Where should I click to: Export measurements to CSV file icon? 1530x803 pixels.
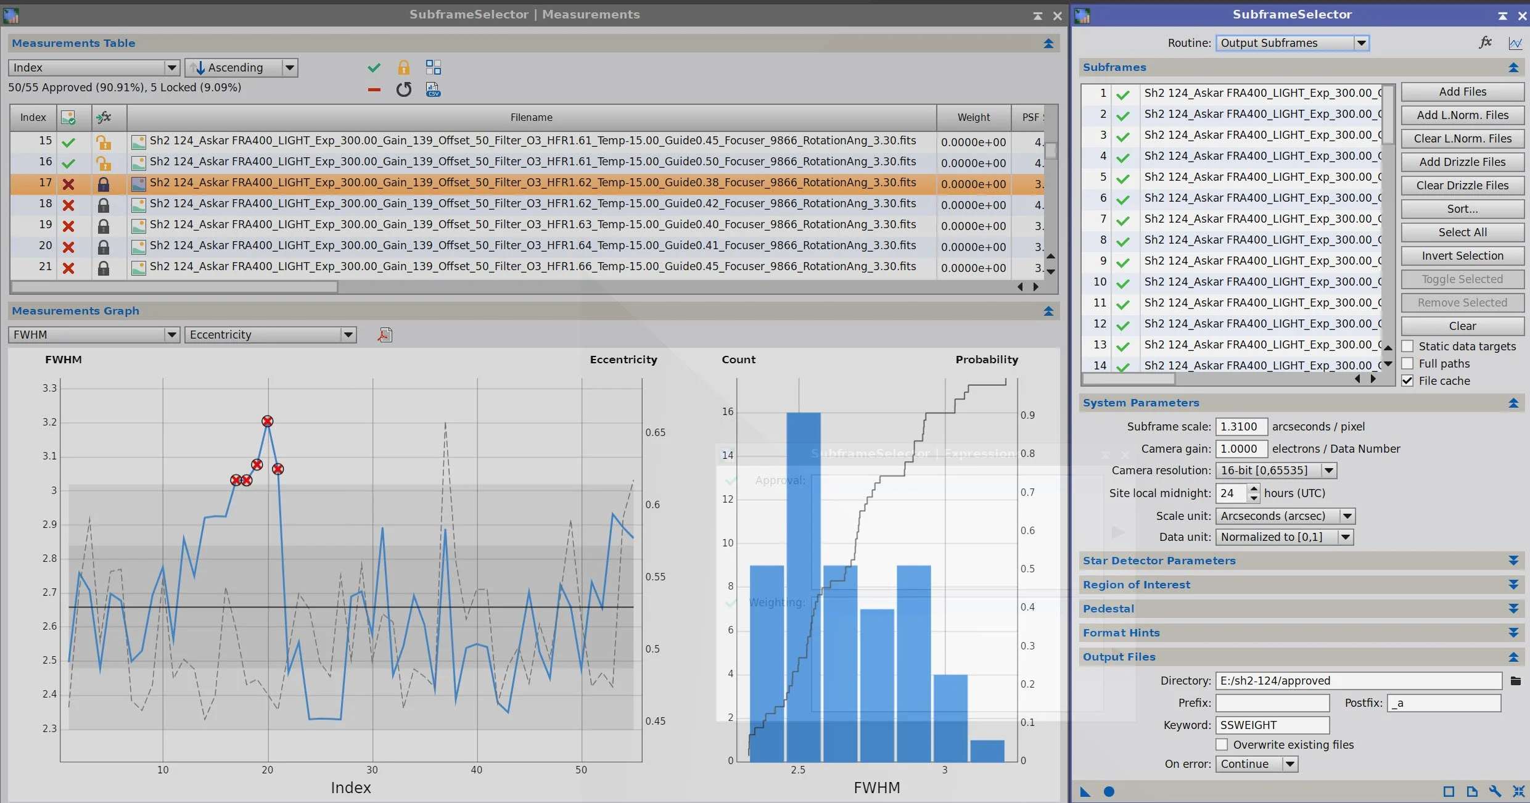click(x=434, y=90)
